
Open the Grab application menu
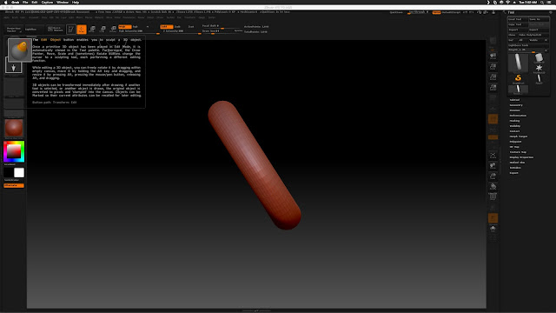15,2
